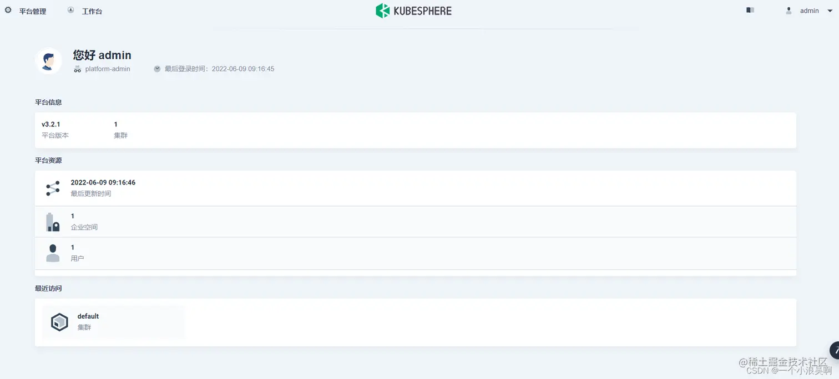Click the last login time 2022-06-09 09:16:45

(243, 69)
